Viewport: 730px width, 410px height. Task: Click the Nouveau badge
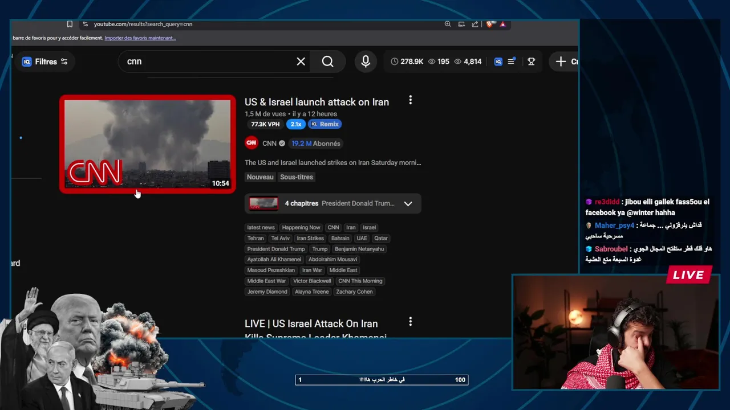click(x=260, y=177)
